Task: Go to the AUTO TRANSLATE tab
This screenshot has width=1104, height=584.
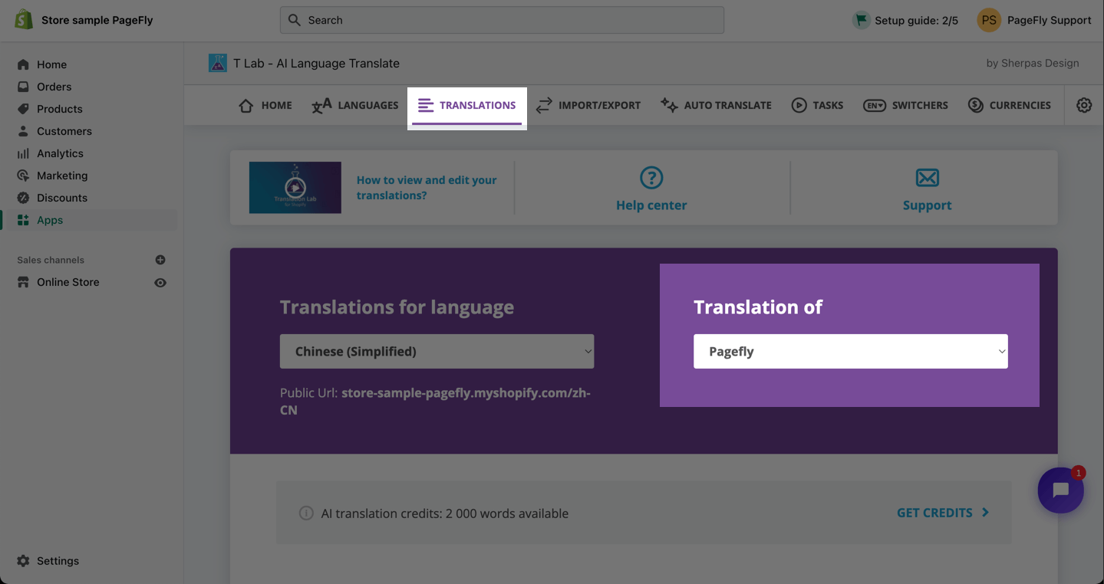Action: tap(716, 105)
